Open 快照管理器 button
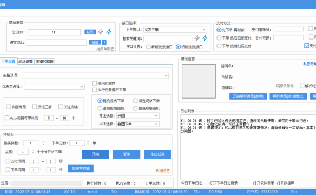 (x=81, y=169)
